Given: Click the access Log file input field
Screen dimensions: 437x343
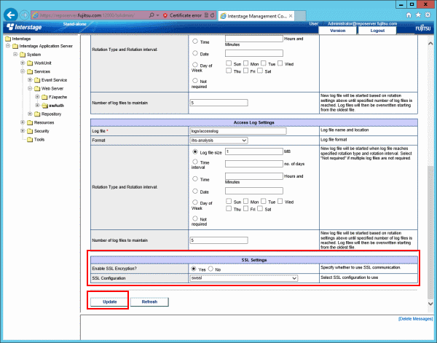Looking at the screenshot, I should (x=238, y=131).
